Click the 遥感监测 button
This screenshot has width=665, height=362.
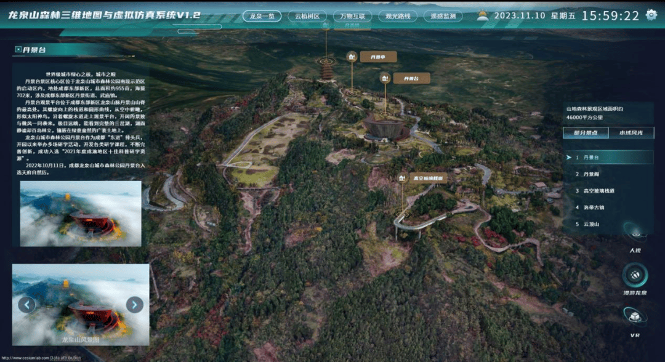[443, 17]
